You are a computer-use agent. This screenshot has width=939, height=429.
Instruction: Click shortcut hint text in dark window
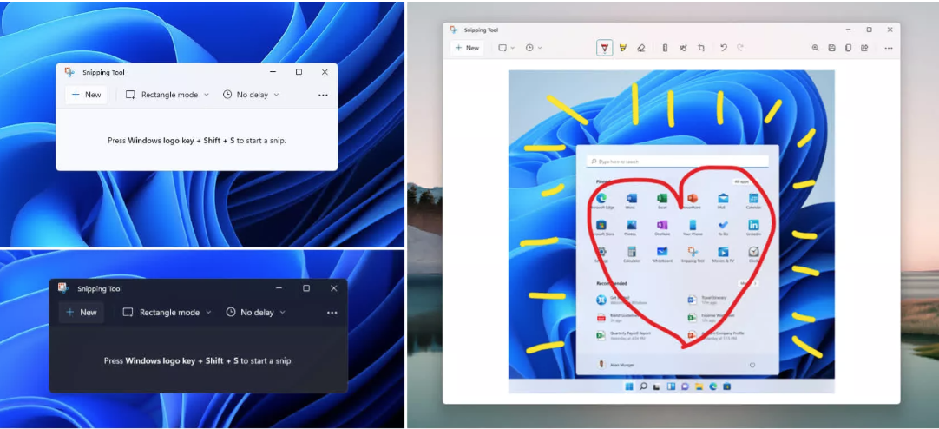198,361
